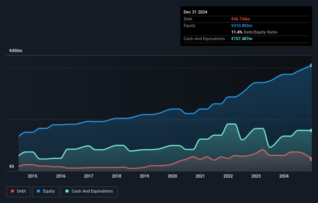
Task: Toggle the Debt series in the legend
Action: coord(18,191)
